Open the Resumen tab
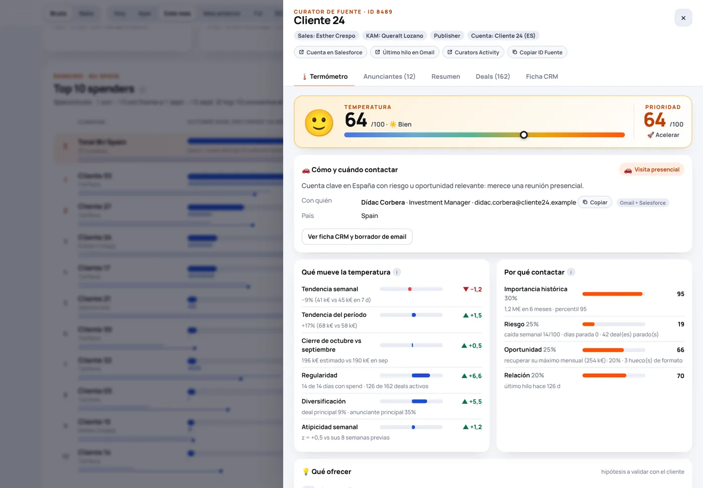The image size is (703, 488). coord(445,76)
